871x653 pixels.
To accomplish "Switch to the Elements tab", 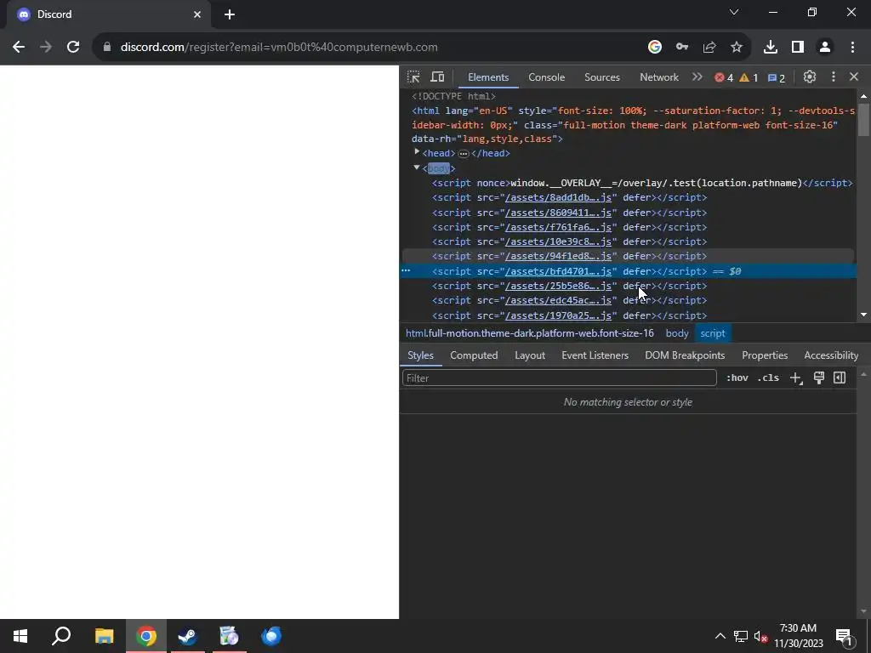I will tap(488, 77).
